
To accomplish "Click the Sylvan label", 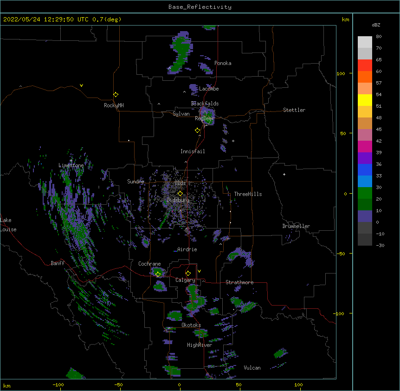I will pos(181,114).
